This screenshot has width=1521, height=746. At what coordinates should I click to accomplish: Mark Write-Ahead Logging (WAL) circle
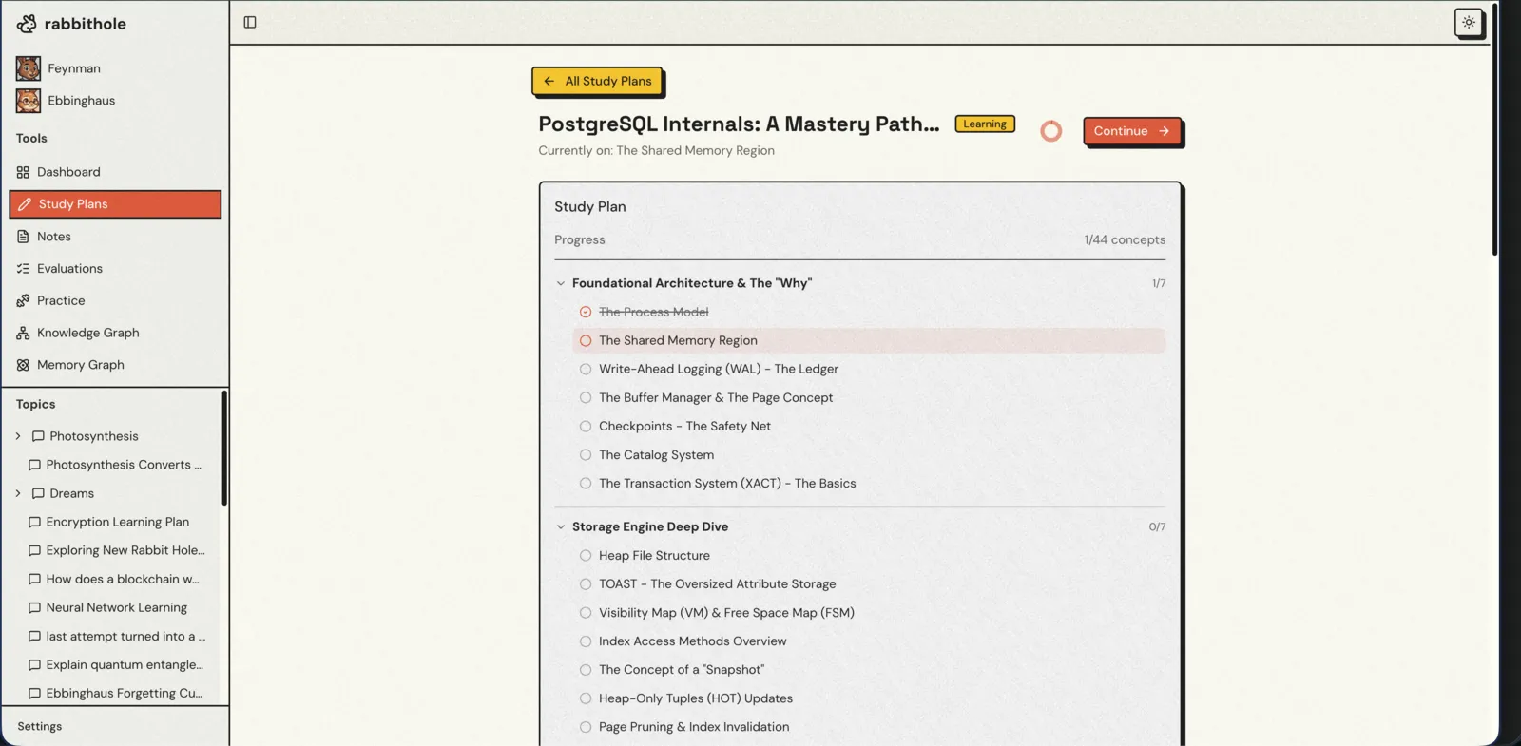pos(586,369)
